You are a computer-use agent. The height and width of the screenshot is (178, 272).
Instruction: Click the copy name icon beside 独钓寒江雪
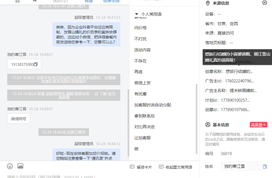tap(265, 167)
